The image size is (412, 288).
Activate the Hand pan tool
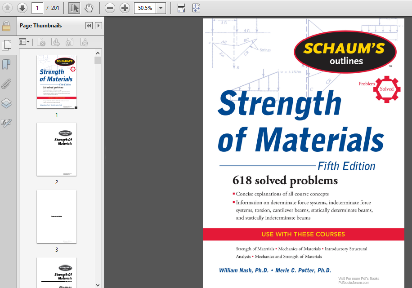click(89, 8)
